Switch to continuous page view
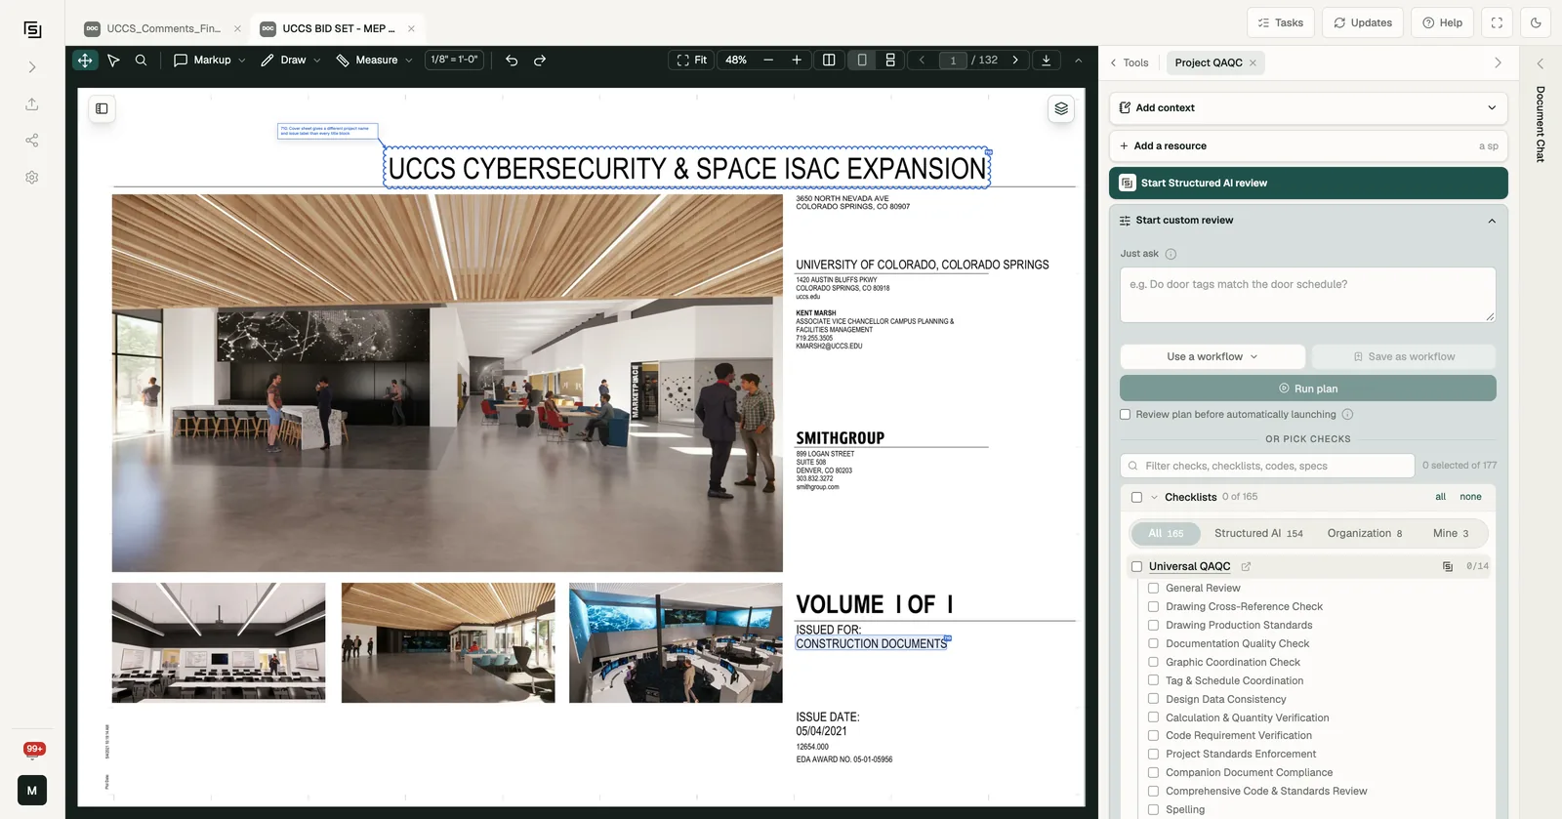 pos(890,61)
